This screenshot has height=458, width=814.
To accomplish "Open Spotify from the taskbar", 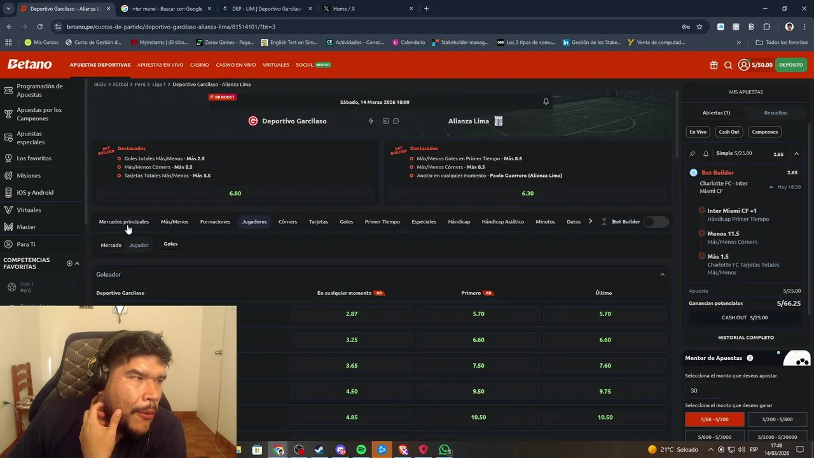I will click(361, 450).
